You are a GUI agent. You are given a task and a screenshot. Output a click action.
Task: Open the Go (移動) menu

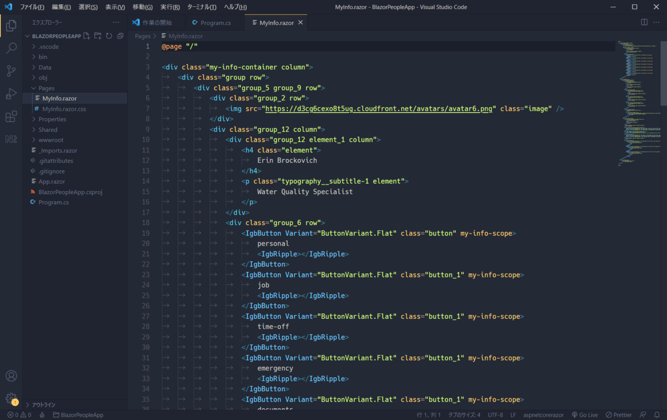click(143, 7)
